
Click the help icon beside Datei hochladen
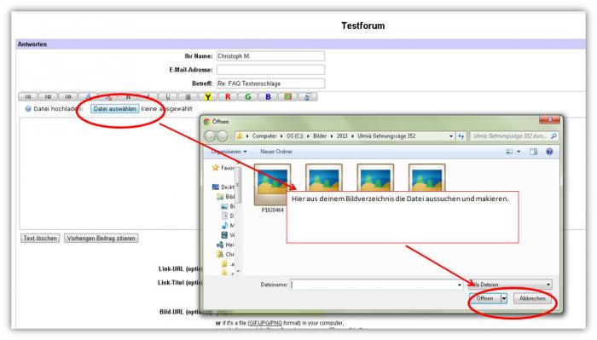point(28,109)
